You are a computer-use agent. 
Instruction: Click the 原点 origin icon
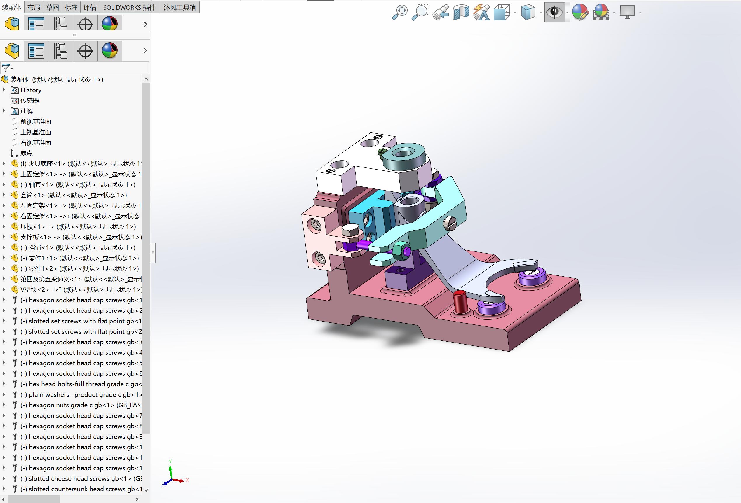click(14, 153)
